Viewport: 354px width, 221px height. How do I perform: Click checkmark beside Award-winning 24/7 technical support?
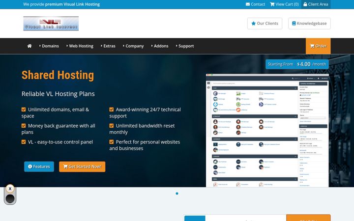point(111,110)
